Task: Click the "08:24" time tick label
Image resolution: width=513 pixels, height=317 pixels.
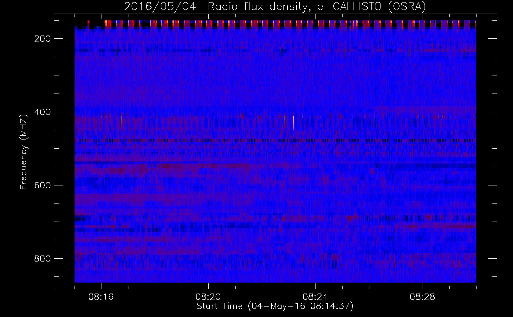Action: [315, 297]
